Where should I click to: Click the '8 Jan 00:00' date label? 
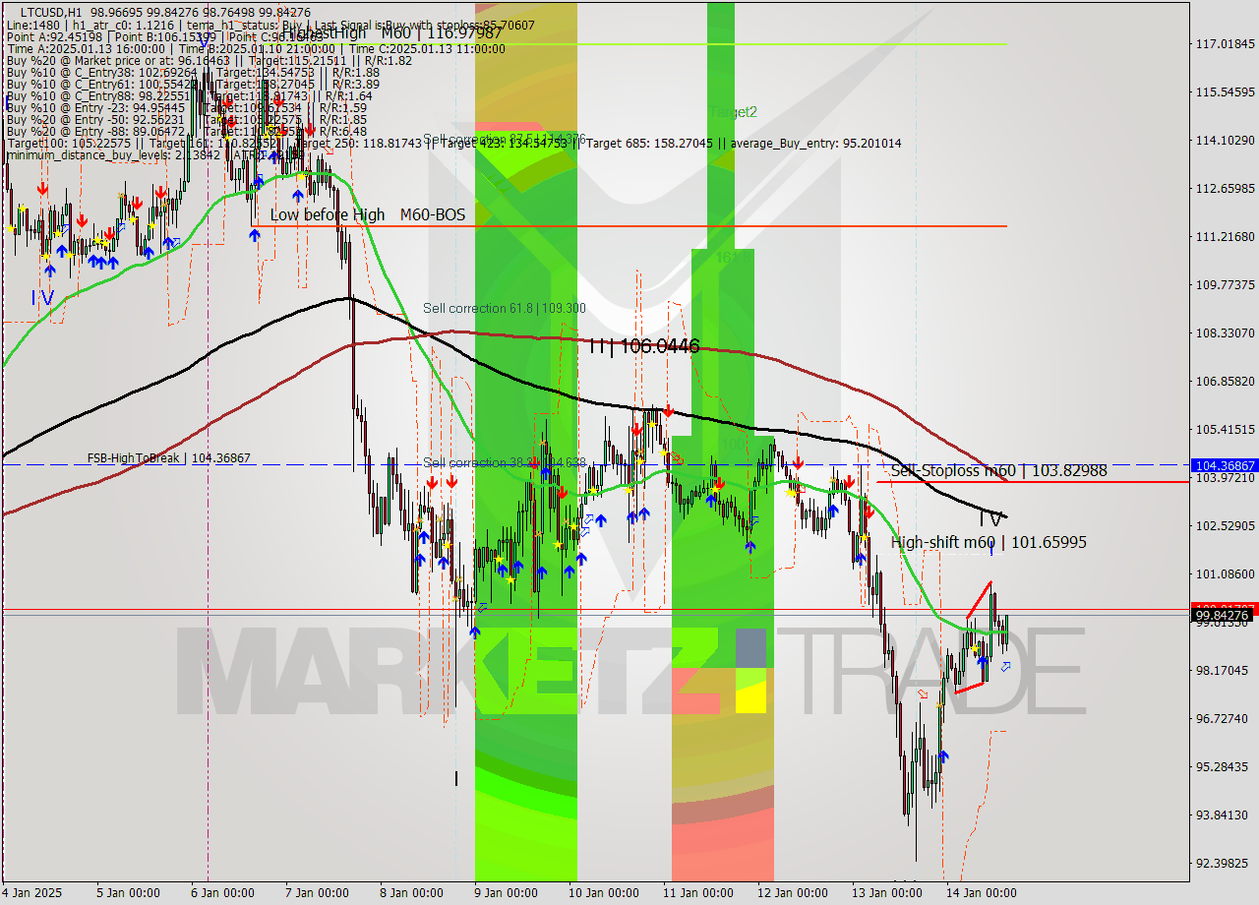(x=411, y=893)
